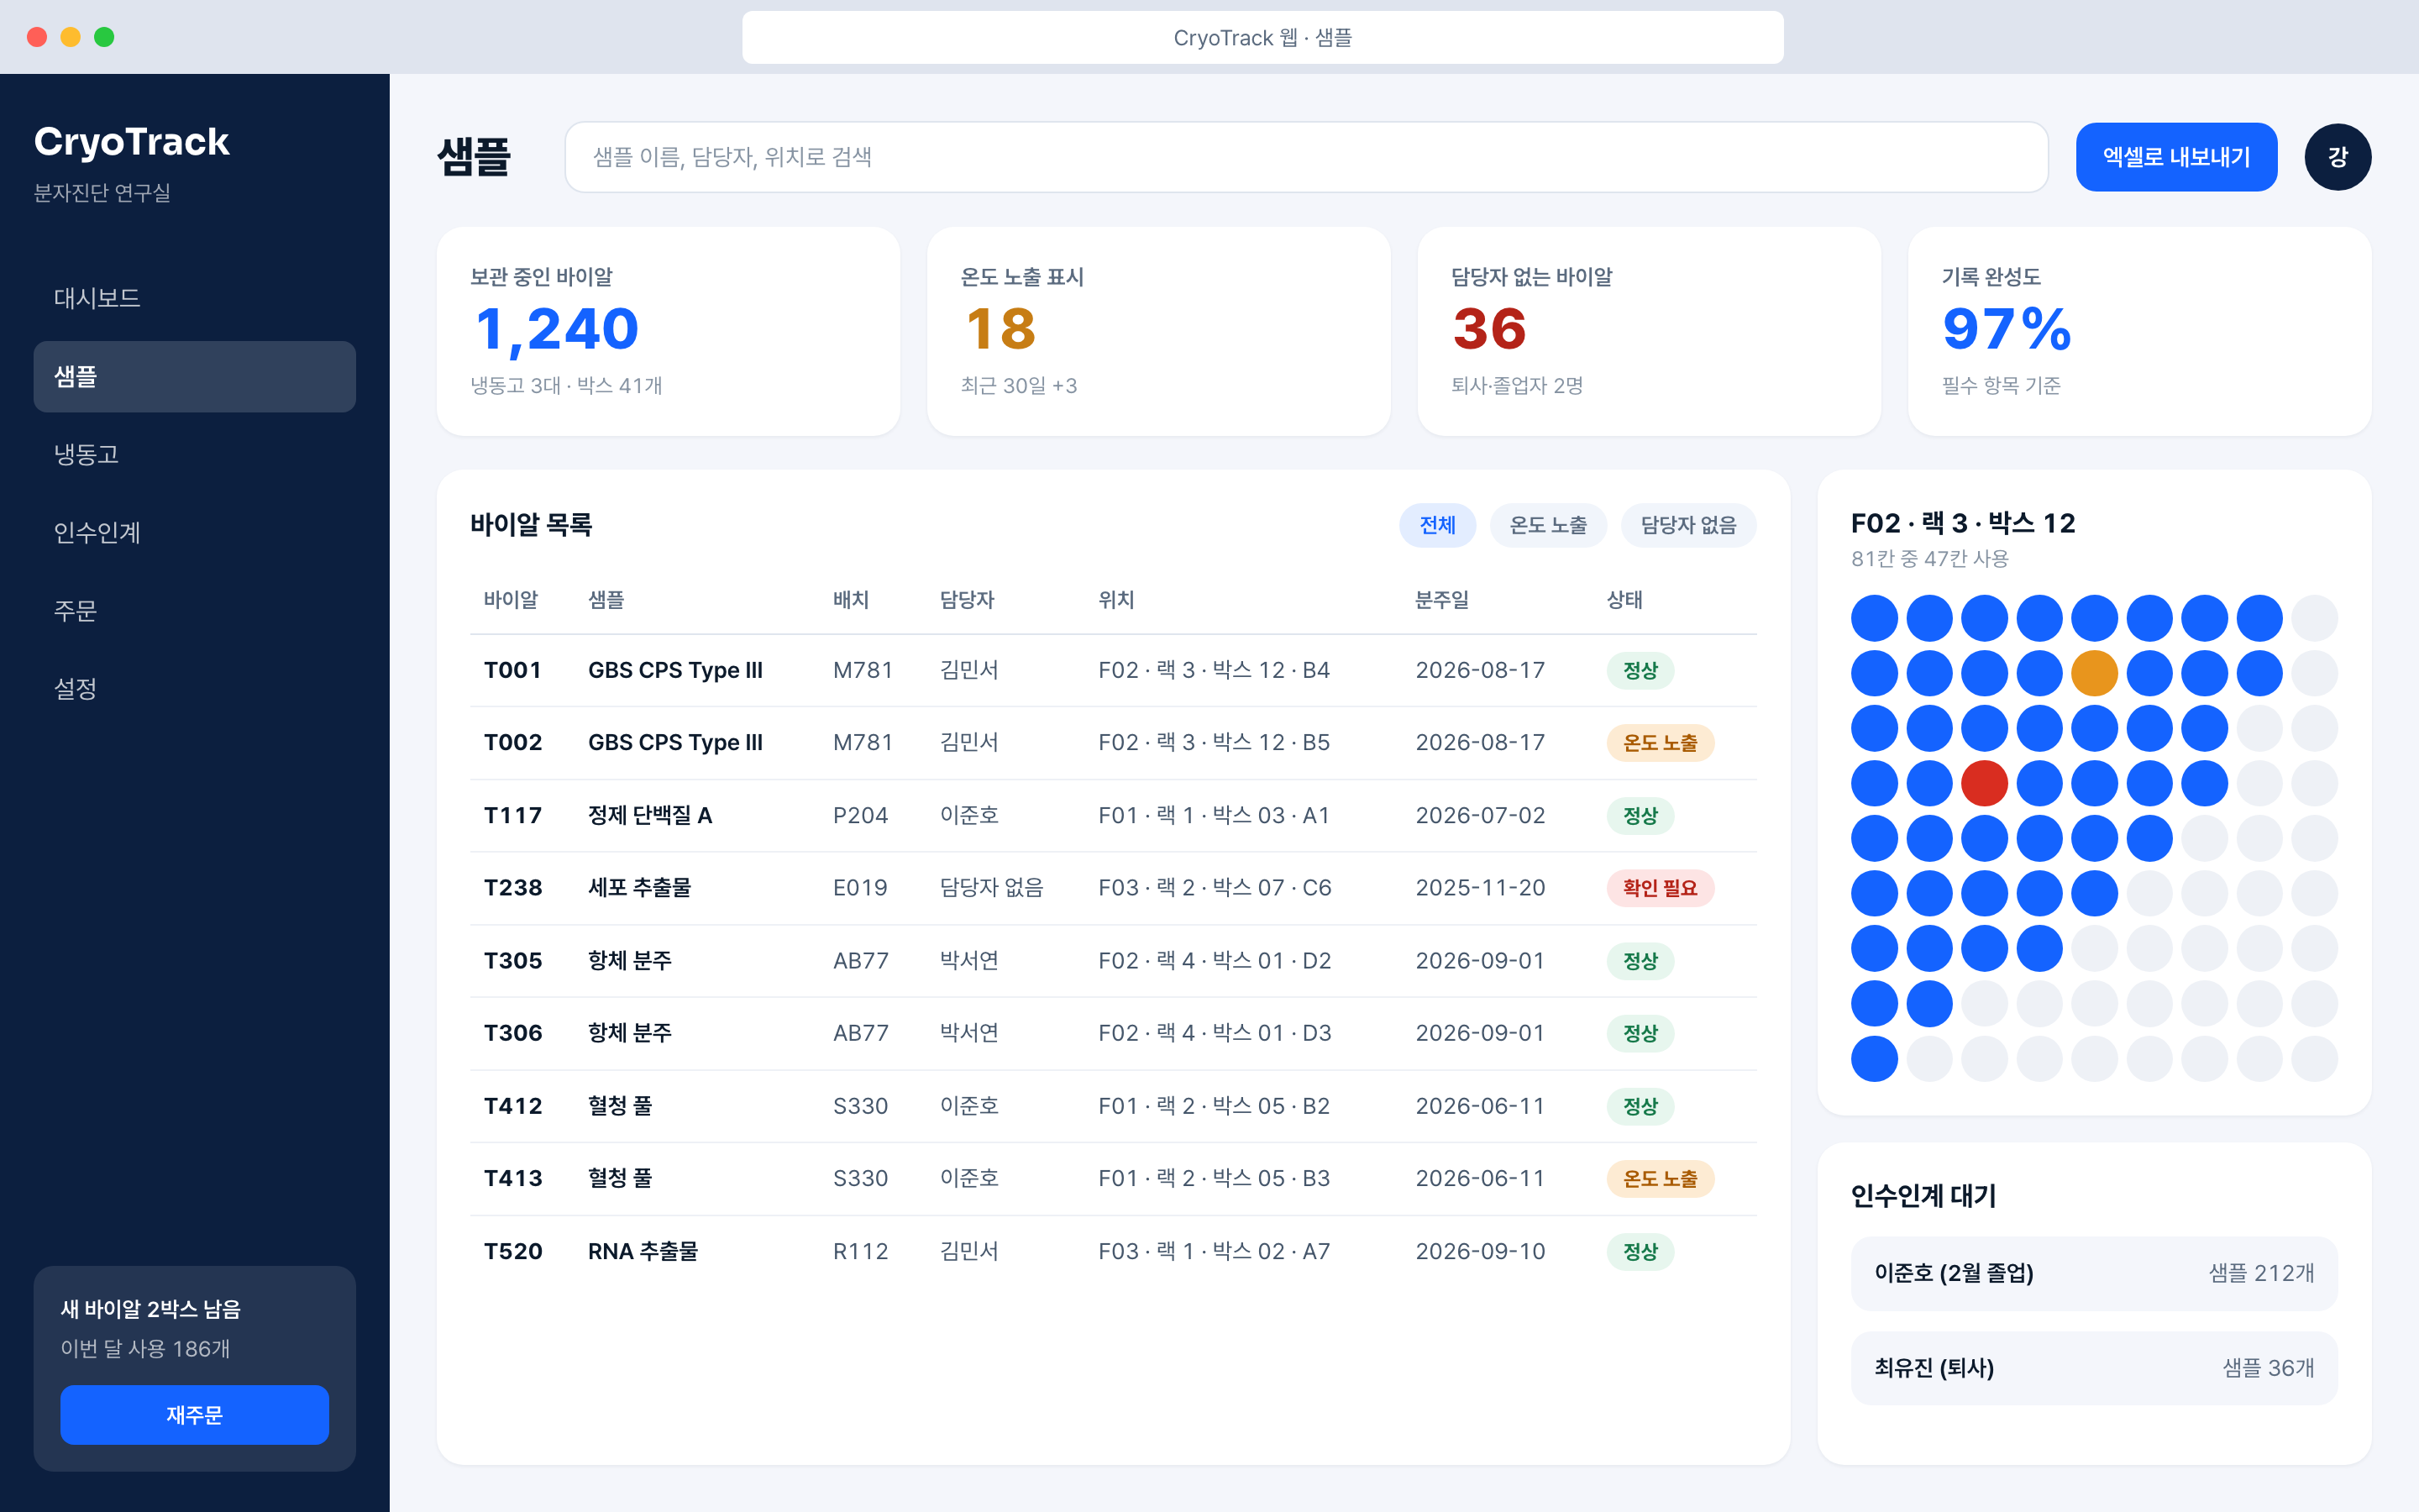This screenshot has width=2419, height=1512.
Task: Click the 온도 노출 badge on row T002
Action: [x=1660, y=743]
